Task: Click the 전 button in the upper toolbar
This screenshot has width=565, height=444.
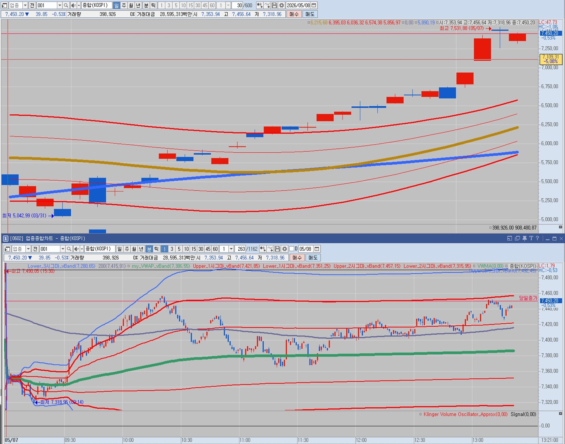Action: 32,5
